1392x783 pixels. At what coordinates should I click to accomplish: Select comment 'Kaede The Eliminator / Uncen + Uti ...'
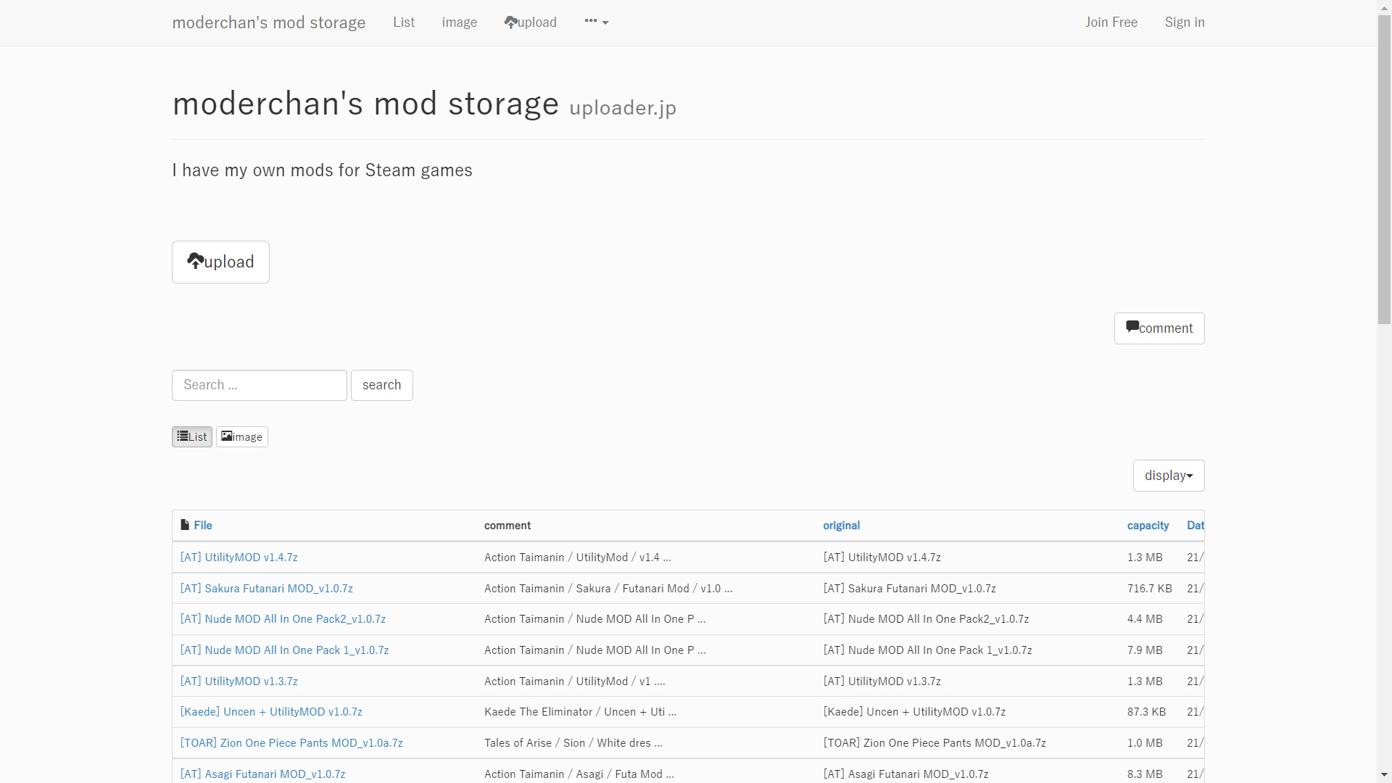tap(580, 712)
